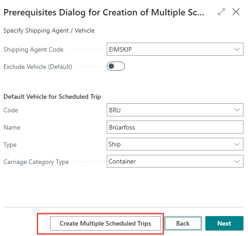This screenshot has width=248, height=236.
Task: Click the EIMSKIP shipping agent value
Action: click(120, 49)
